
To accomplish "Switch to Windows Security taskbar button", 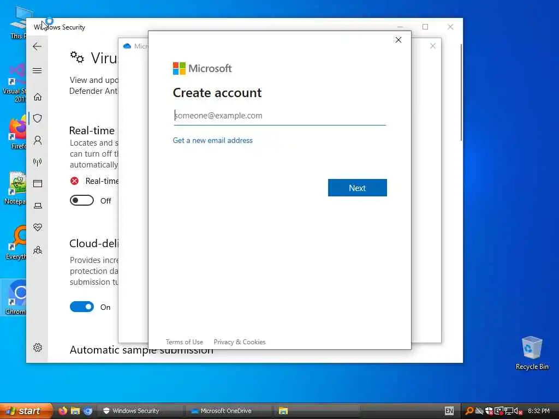I will tap(141, 411).
